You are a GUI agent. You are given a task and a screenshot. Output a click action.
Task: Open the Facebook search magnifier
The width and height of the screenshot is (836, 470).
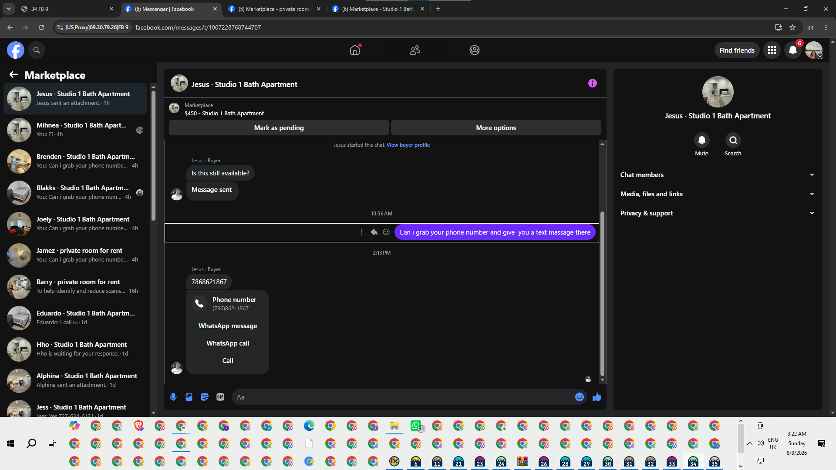pyautogui.click(x=37, y=50)
